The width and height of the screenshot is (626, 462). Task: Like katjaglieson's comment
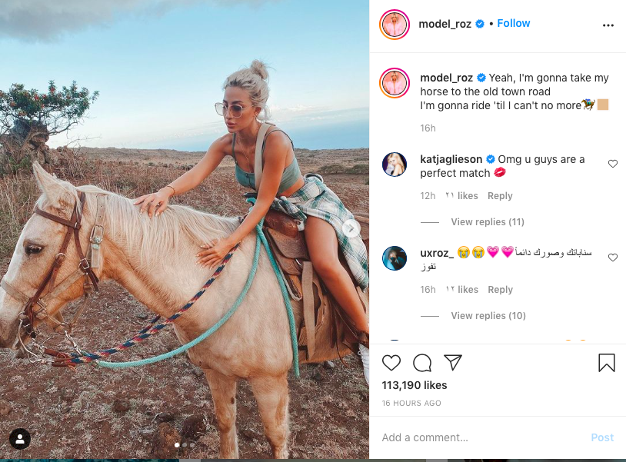tap(613, 164)
